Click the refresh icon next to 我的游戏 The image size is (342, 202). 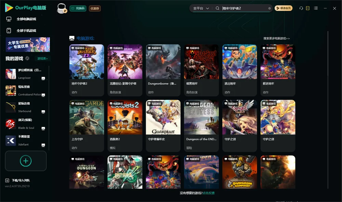click(27, 58)
